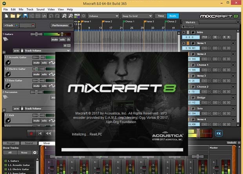
Task: Click the Guitars track instrument icon
Action: [x=5, y=39]
